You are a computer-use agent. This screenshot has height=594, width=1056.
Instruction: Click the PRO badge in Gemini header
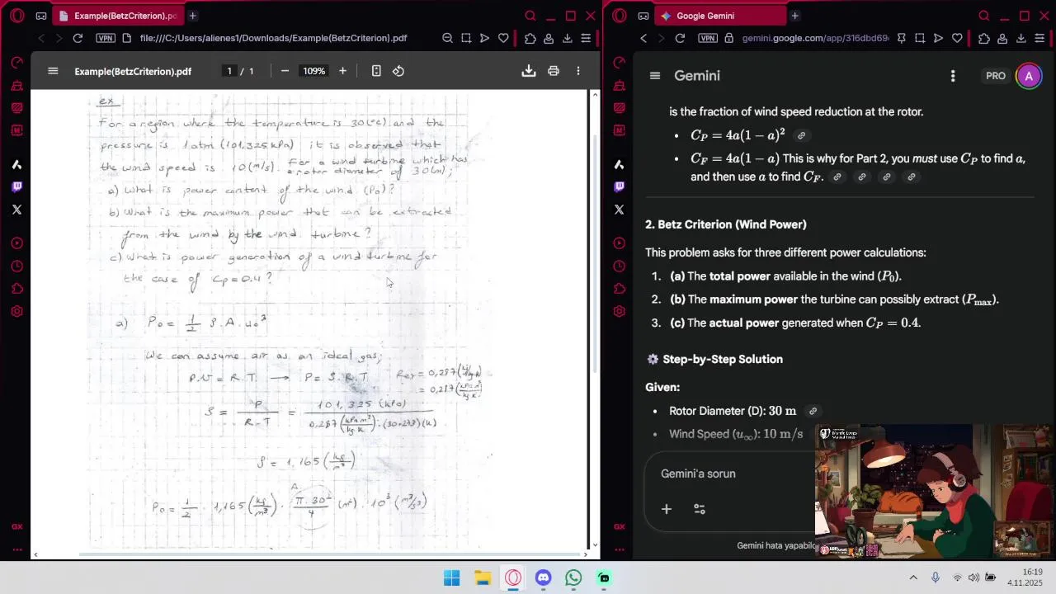click(x=996, y=76)
